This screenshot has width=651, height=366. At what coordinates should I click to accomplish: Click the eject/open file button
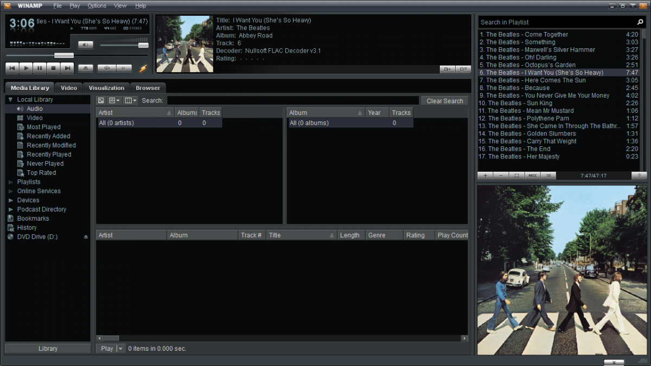tap(85, 68)
